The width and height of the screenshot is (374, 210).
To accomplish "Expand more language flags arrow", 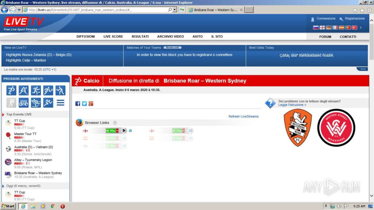I will [x=361, y=28].
